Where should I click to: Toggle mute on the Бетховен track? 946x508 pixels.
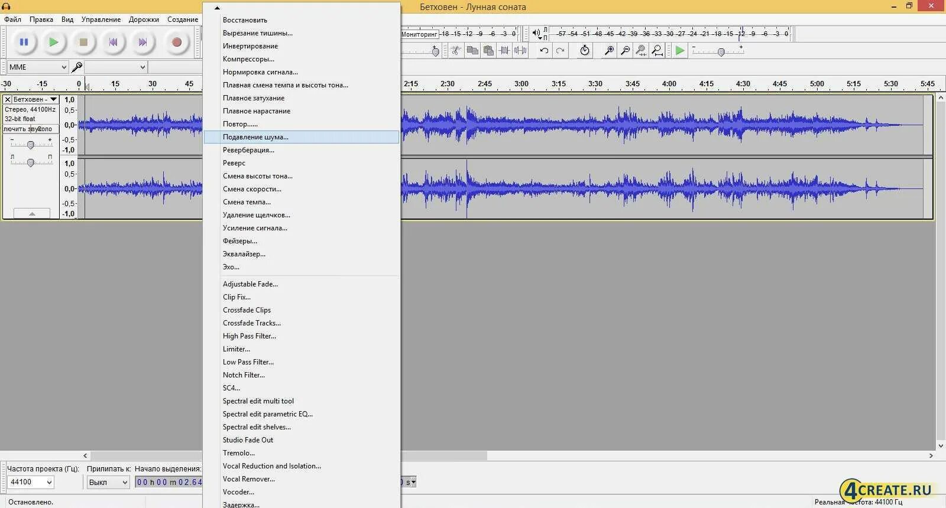point(17,129)
